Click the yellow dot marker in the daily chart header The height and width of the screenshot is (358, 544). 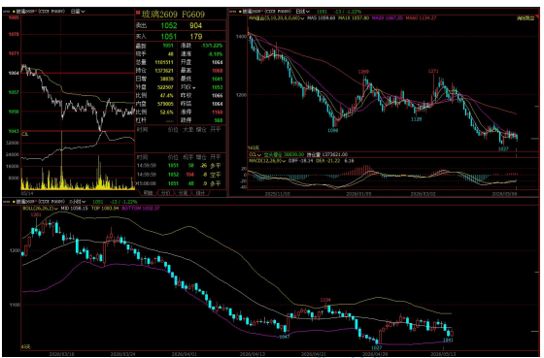(240, 12)
